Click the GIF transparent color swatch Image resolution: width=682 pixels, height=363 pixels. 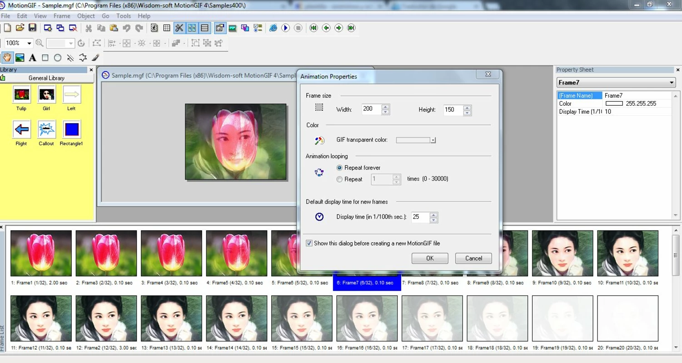tap(413, 140)
